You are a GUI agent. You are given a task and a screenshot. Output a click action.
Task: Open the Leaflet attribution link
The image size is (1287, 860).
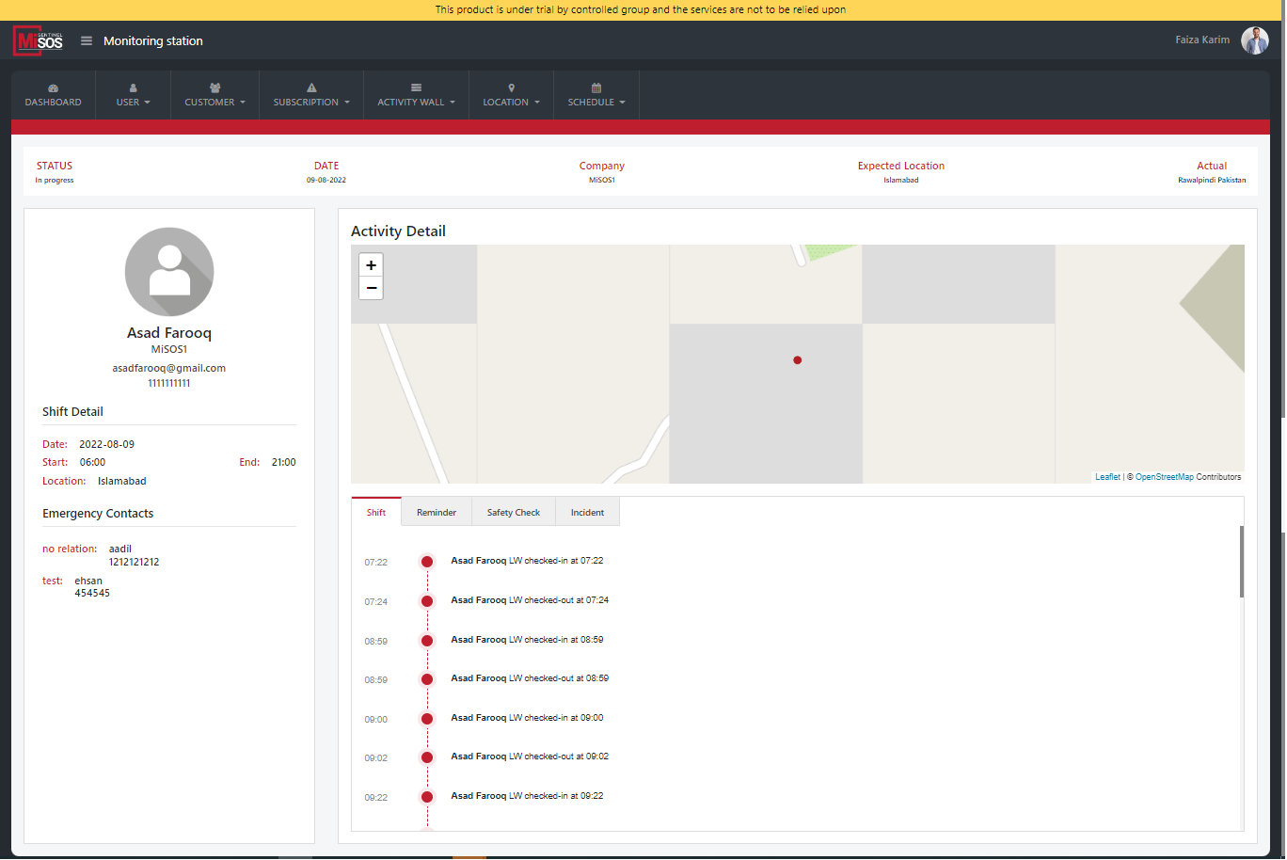coord(1107,477)
